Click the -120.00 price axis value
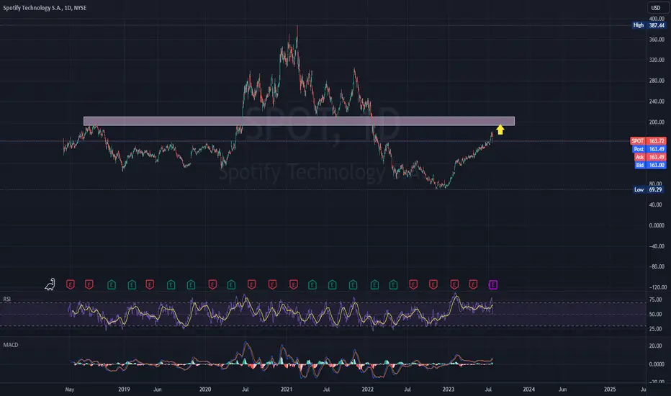 tap(658, 287)
